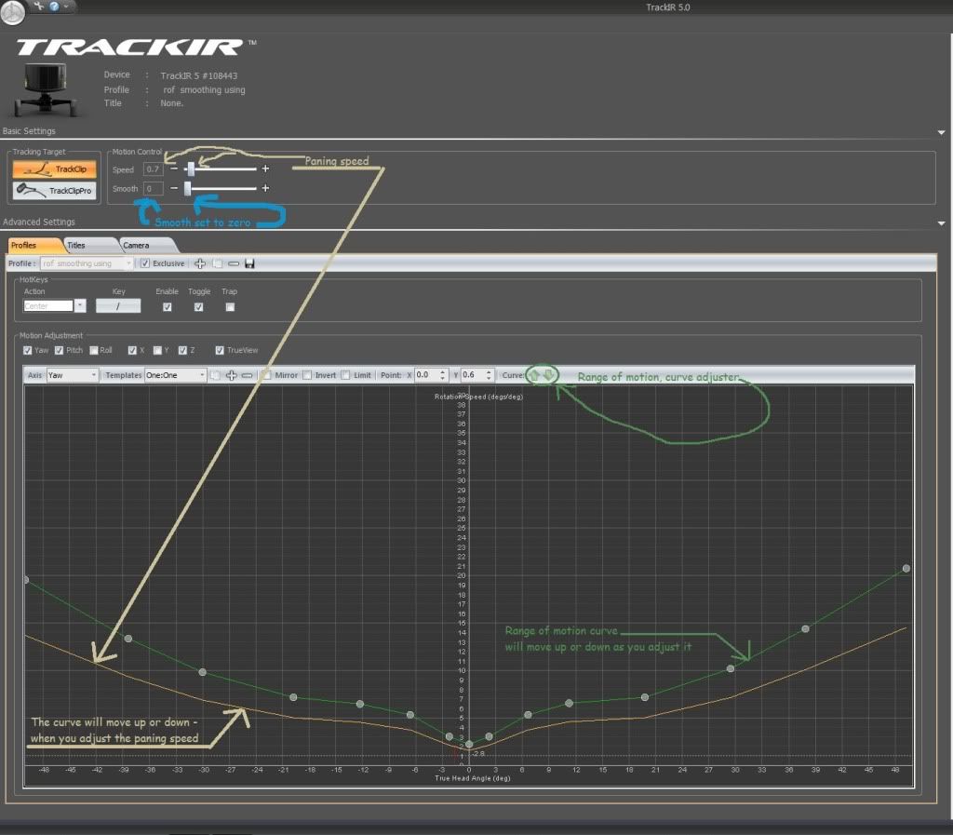
Task: Increase Smooth with the plus button
Action: [265, 188]
